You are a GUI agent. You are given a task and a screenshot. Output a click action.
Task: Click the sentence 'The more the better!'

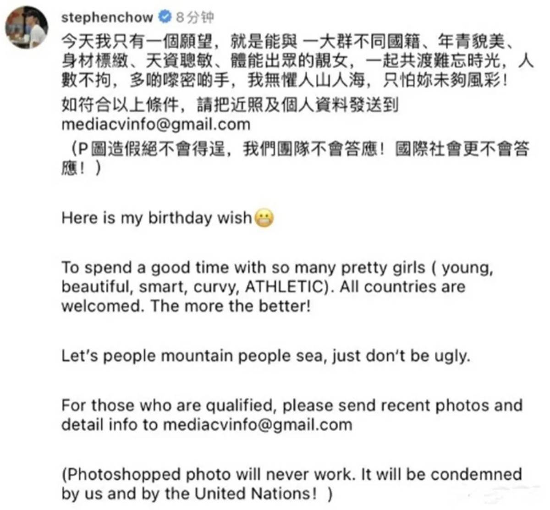231,306
